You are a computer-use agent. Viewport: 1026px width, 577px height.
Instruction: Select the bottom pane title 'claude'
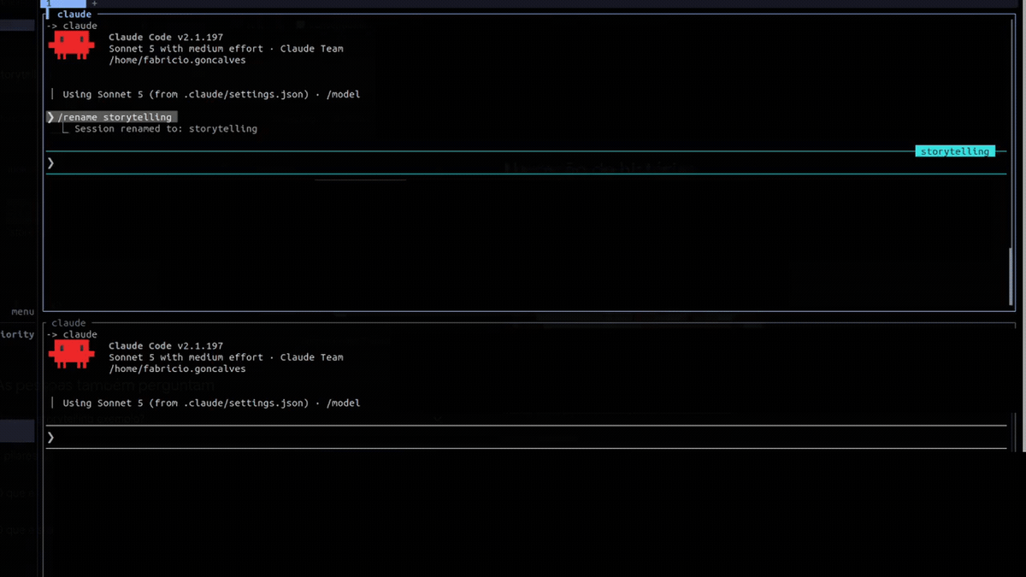click(68, 323)
